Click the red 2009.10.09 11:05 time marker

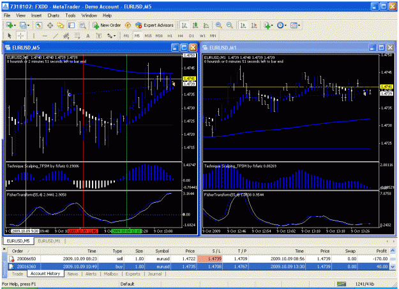coord(83,231)
